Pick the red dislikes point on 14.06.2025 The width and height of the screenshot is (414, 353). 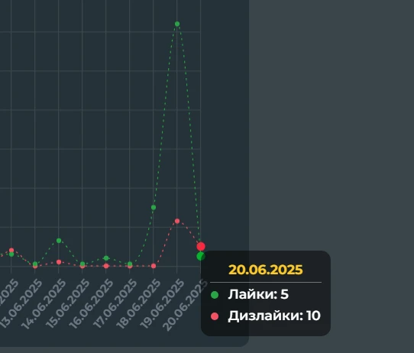coord(59,262)
